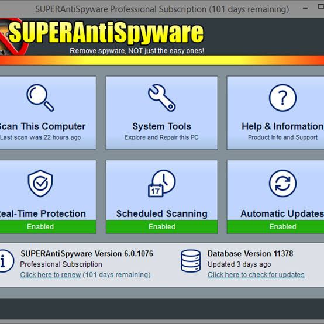Click the magnifying glass scan icon
324x324 pixels.
coord(40,98)
